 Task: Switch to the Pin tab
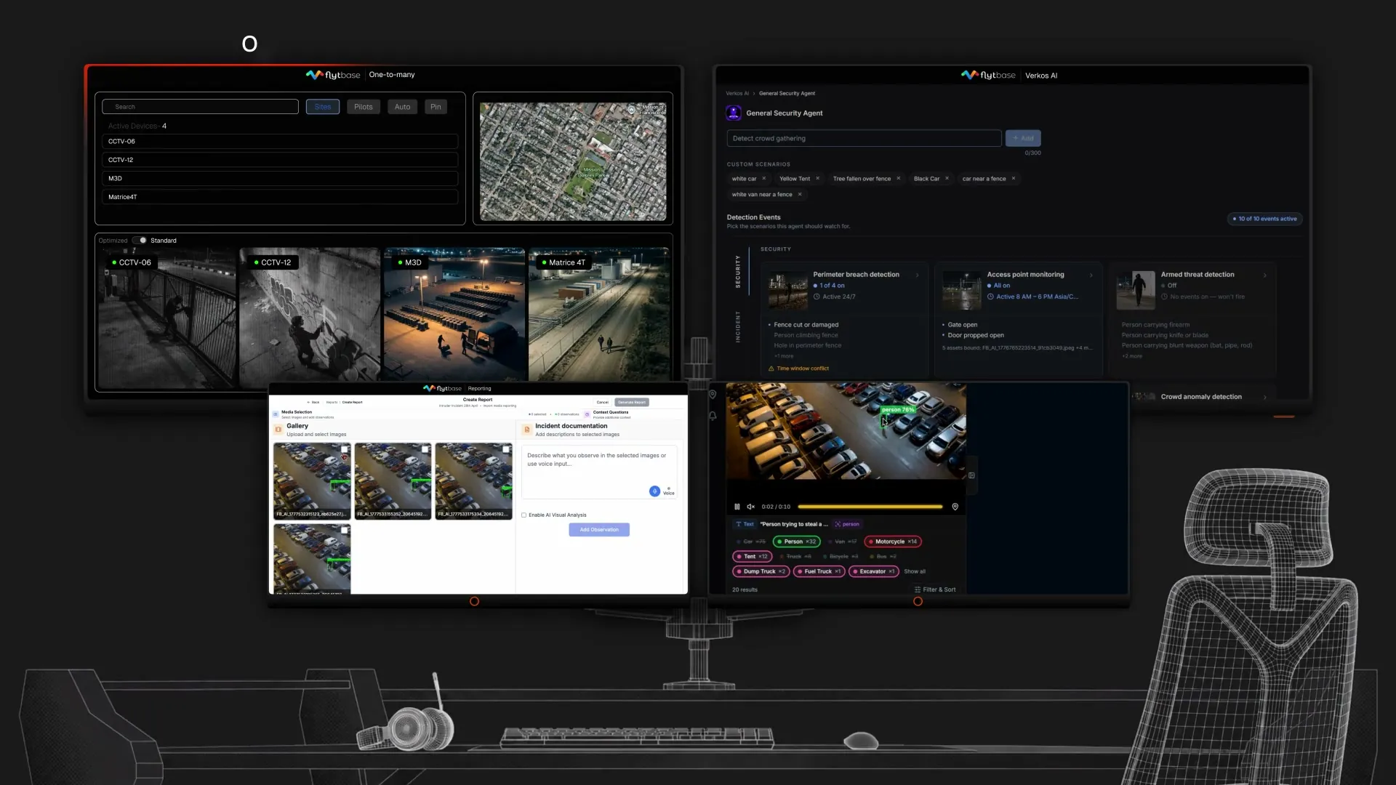point(436,107)
